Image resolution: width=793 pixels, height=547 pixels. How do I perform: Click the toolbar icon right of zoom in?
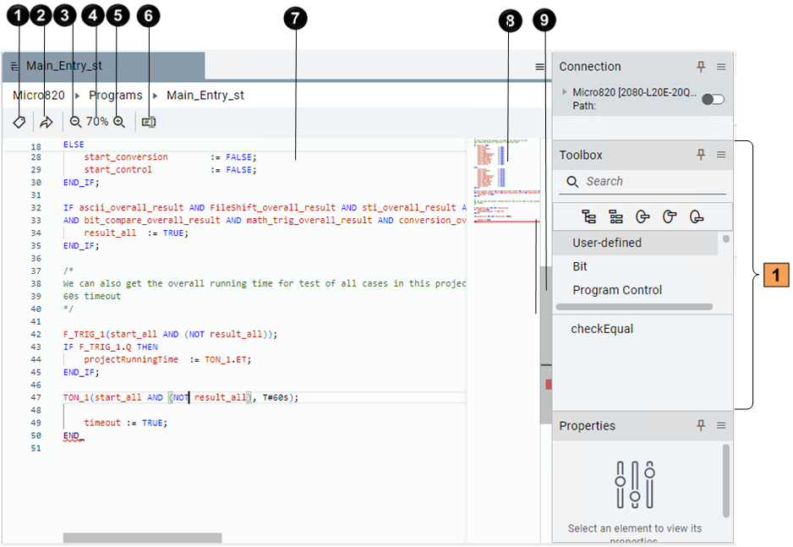149,122
